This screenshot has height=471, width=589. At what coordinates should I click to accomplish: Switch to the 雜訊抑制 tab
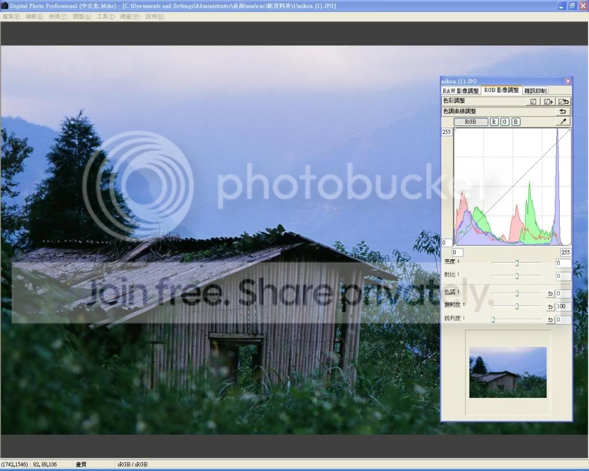point(536,91)
